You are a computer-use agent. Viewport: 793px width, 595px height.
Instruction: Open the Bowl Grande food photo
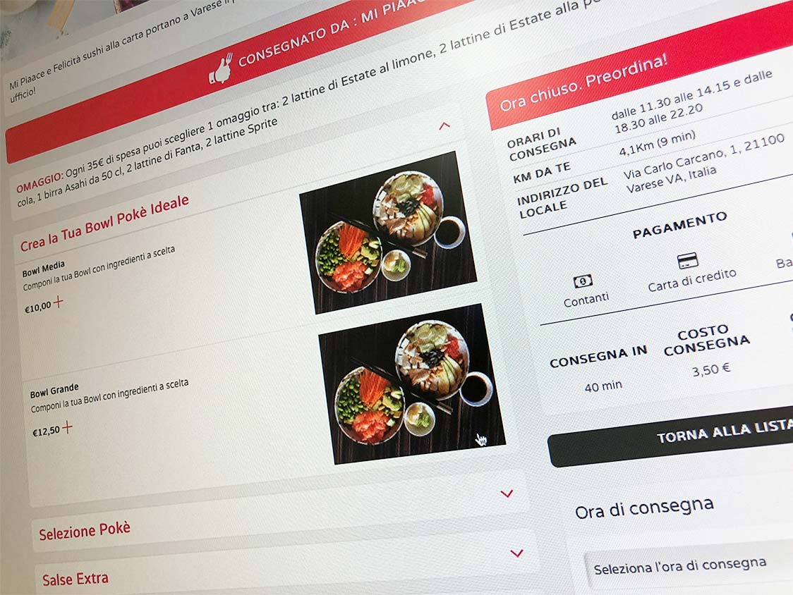point(412,384)
